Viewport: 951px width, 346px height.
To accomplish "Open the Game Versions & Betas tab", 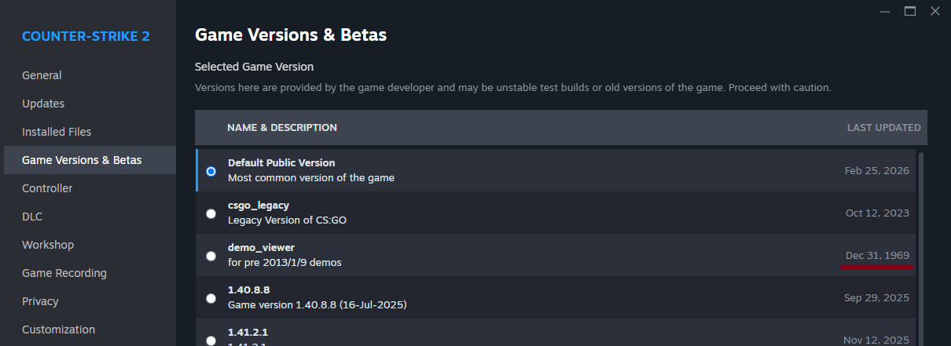I will tap(82, 160).
